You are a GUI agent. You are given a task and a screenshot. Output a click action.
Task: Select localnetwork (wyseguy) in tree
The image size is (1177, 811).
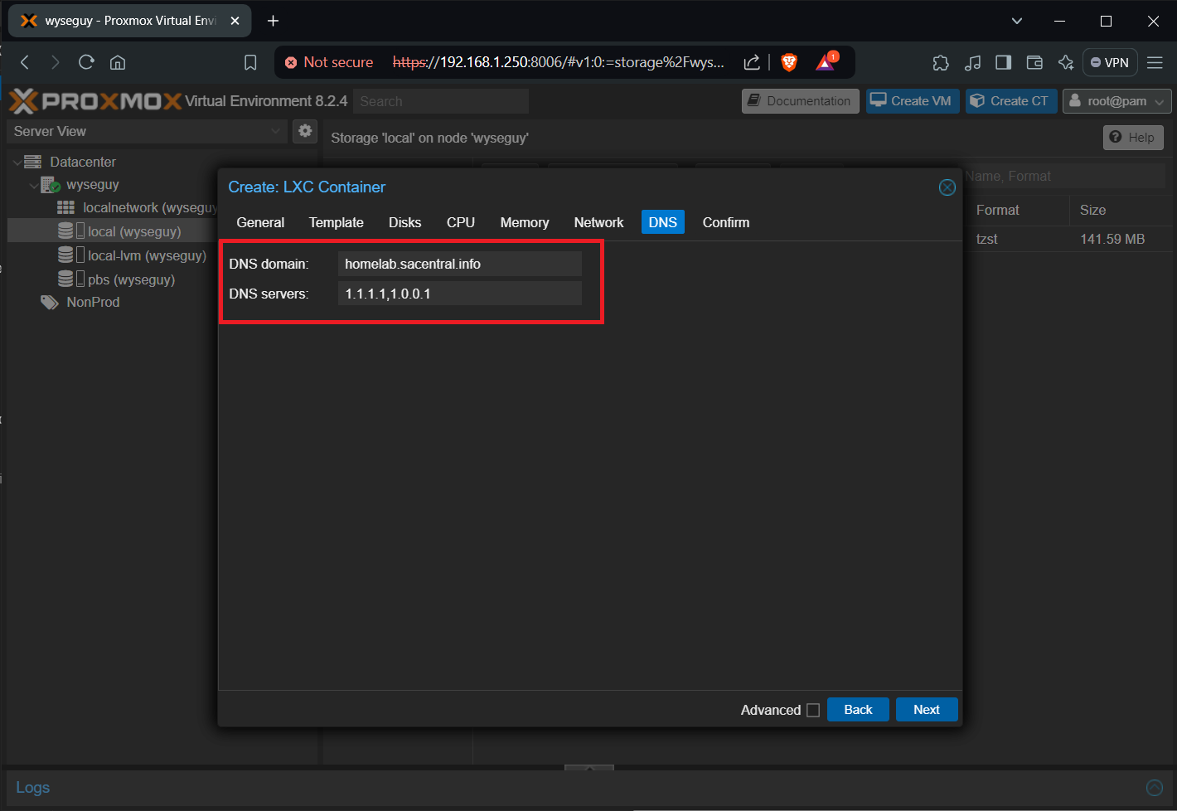[150, 207]
